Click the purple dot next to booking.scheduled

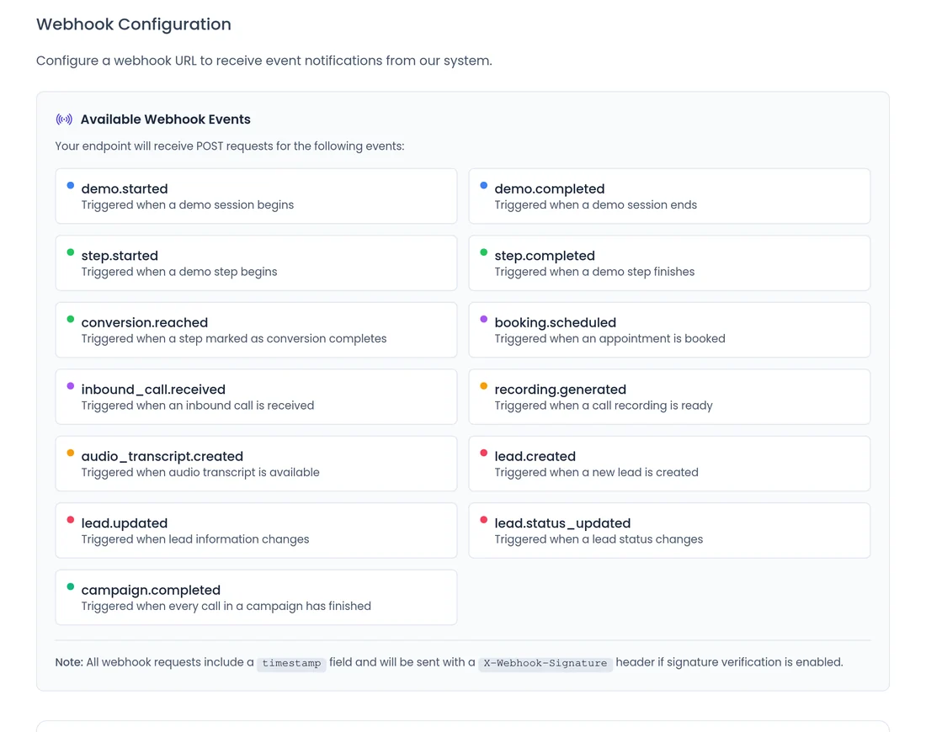[x=484, y=319]
